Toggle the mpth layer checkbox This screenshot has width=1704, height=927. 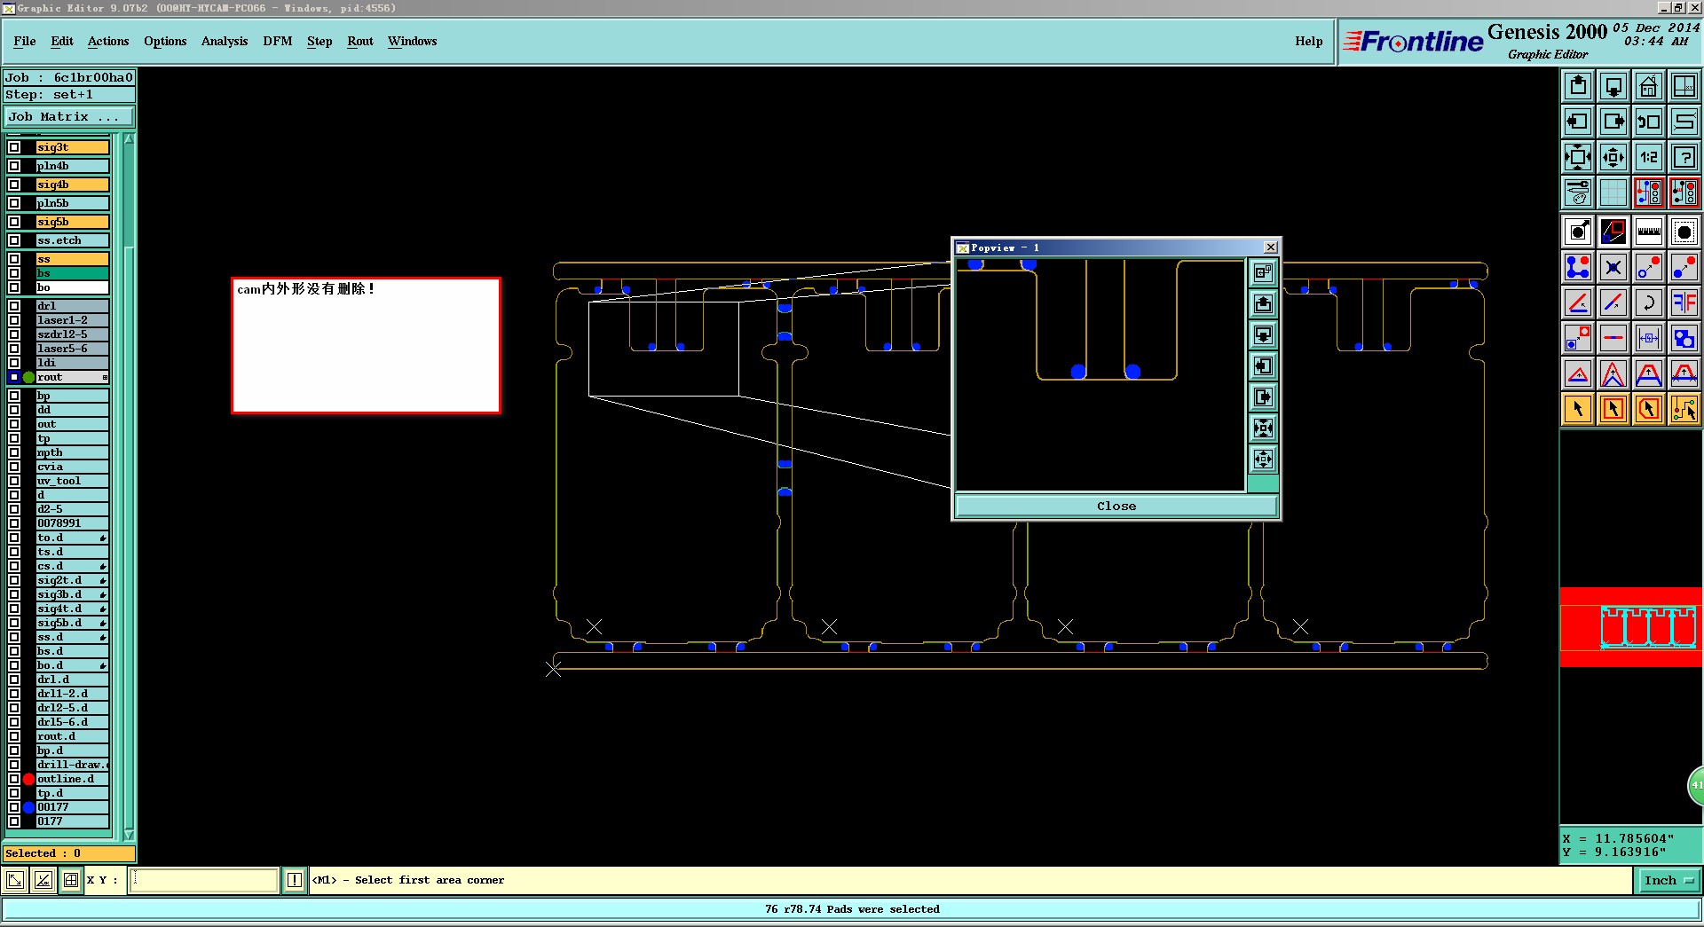(x=14, y=452)
